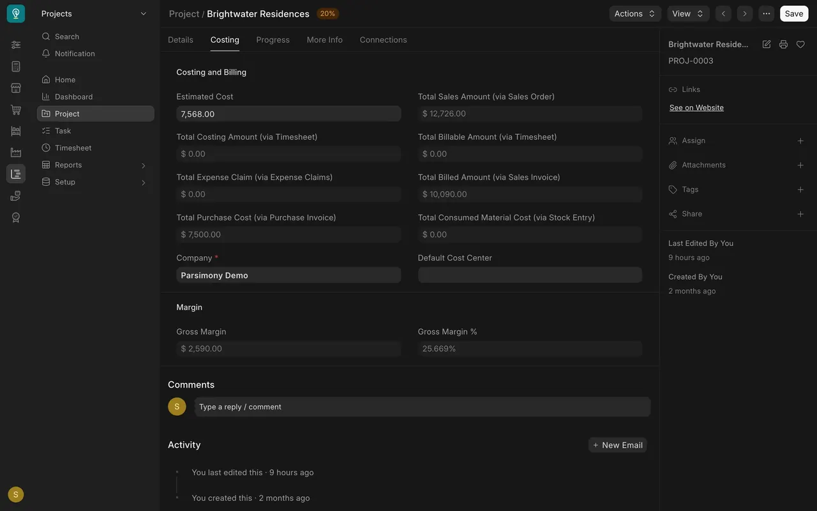This screenshot has height=511, width=817.
Task: Go to next document arrow
Action: [x=744, y=13]
